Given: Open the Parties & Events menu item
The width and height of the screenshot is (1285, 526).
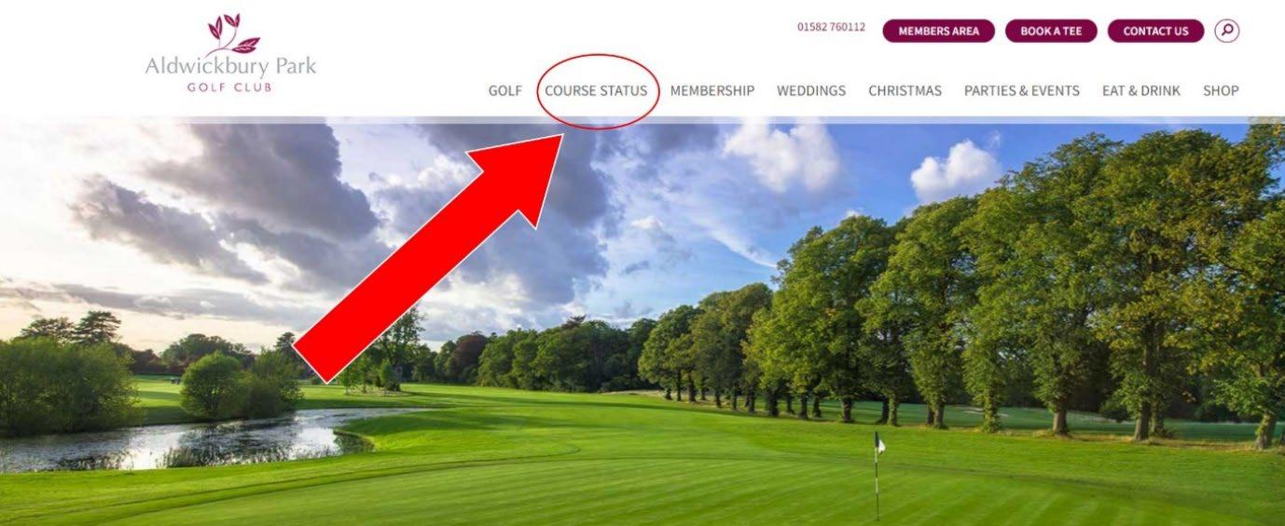Looking at the screenshot, I should pyautogui.click(x=1022, y=90).
